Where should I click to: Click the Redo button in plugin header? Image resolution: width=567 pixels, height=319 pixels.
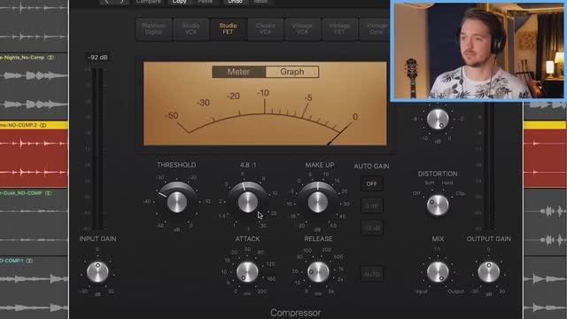(260, 2)
